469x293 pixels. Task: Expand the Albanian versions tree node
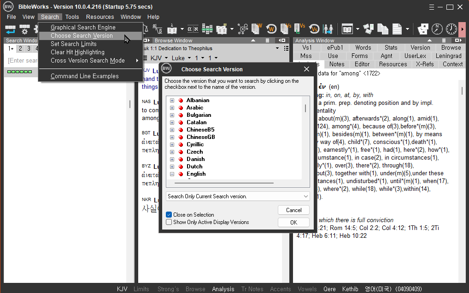172,100
